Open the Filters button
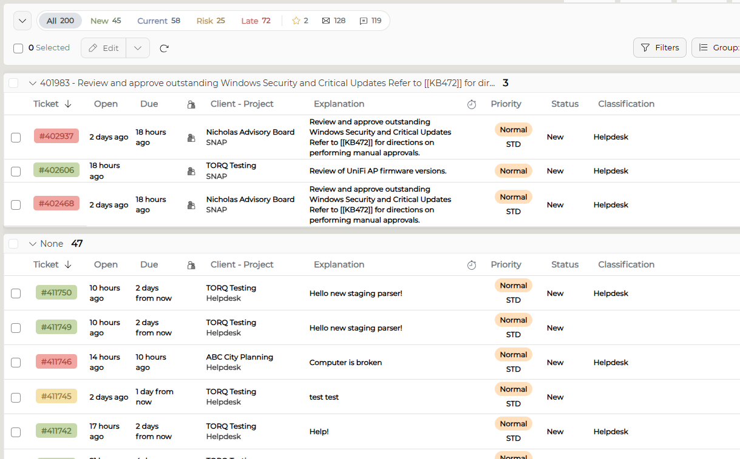 pyautogui.click(x=660, y=48)
